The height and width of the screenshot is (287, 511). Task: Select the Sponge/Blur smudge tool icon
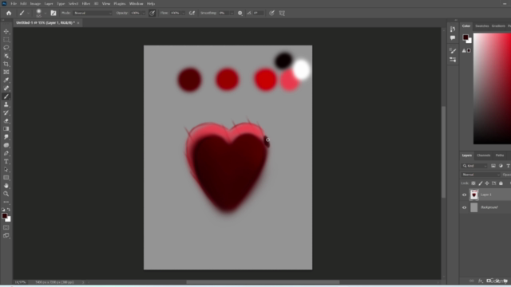(6, 145)
